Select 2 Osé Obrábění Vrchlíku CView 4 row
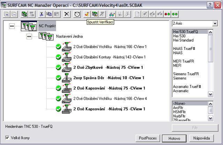The width and height of the screenshot is (223, 145). point(110,99)
